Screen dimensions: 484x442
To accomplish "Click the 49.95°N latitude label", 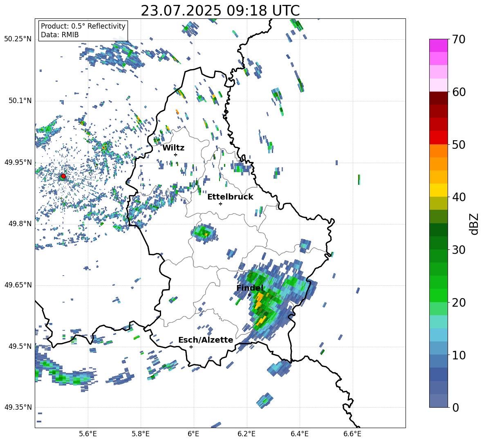I will coord(18,162).
